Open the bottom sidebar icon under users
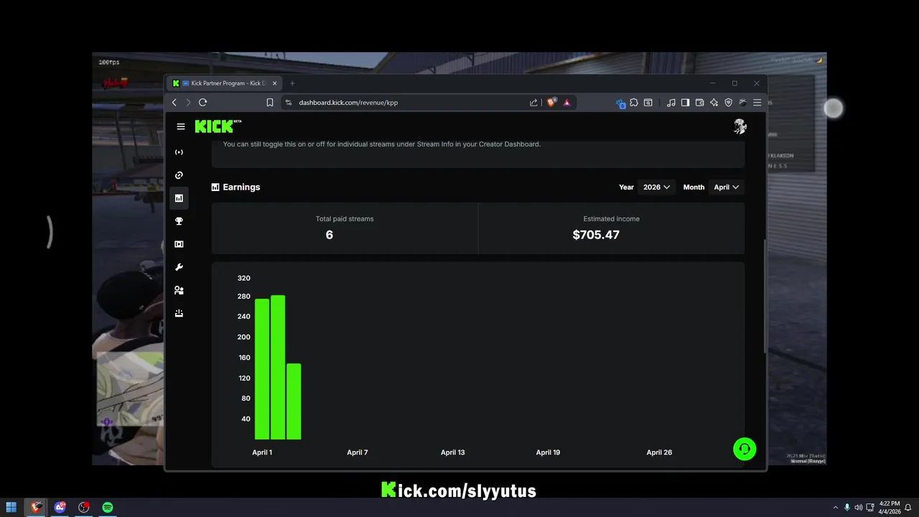Viewport: 919px width, 517px height. (x=179, y=313)
